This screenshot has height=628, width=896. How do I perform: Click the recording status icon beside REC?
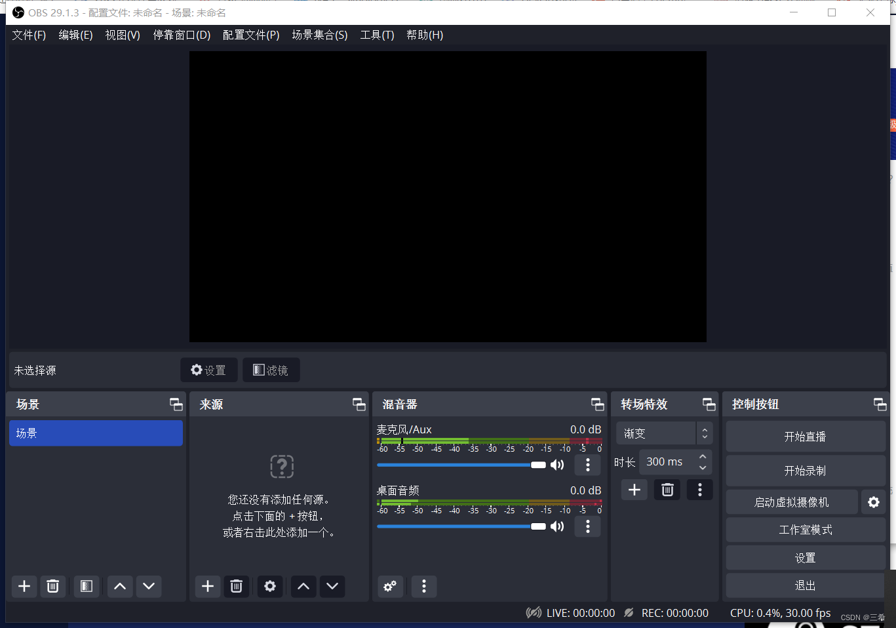629,612
